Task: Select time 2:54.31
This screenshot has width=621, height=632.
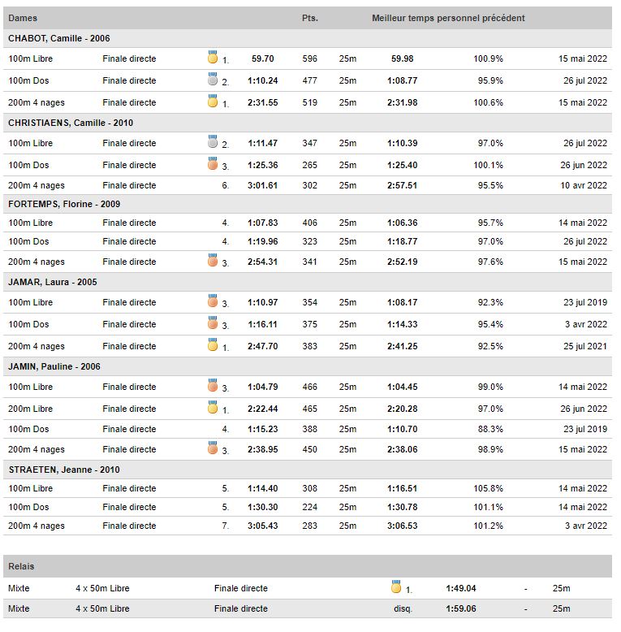Action: tap(262, 262)
